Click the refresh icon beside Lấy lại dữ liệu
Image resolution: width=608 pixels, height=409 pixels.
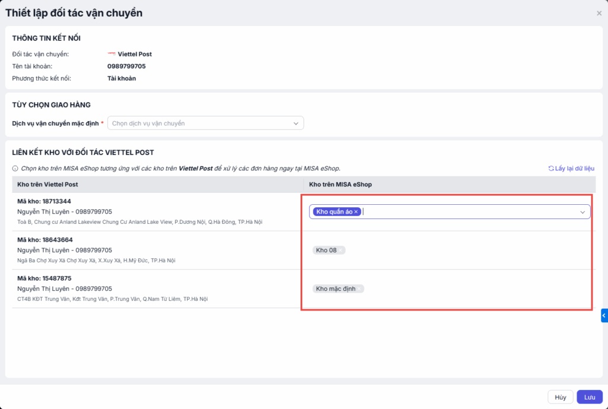point(551,169)
